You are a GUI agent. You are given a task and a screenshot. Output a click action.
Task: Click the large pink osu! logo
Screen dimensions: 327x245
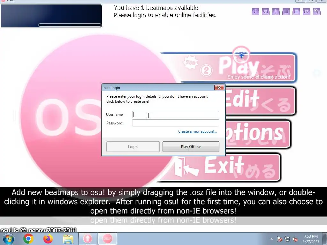point(63,117)
